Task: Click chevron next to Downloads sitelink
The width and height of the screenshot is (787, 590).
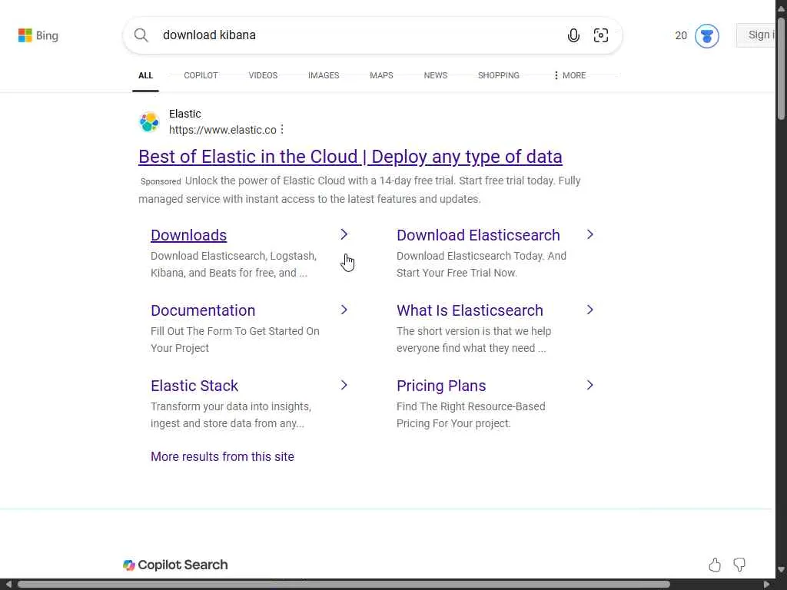Action: point(344,234)
